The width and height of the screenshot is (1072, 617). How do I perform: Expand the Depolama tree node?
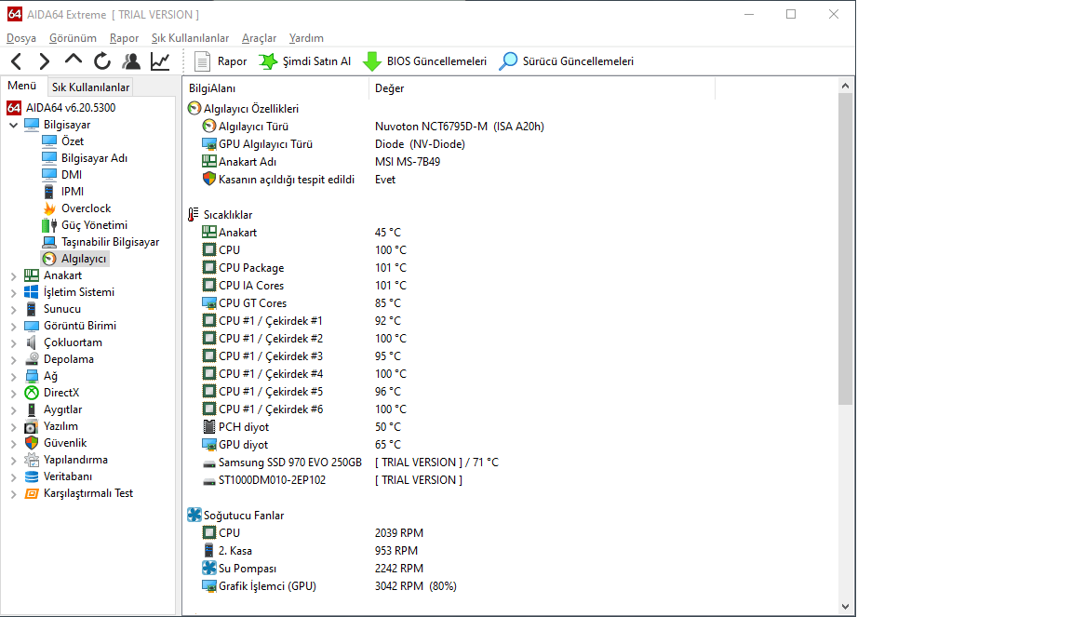pyautogui.click(x=13, y=360)
